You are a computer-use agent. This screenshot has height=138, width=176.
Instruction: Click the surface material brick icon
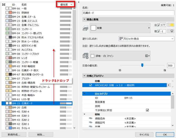click(86, 56)
